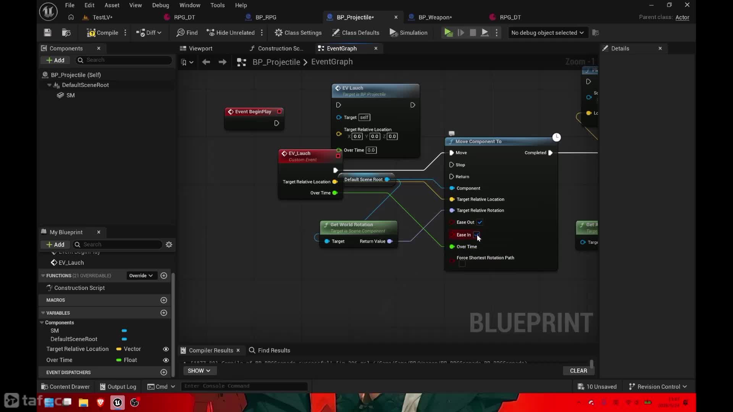Switch to the Viewport tab
The height and width of the screenshot is (412, 733).
click(200, 48)
